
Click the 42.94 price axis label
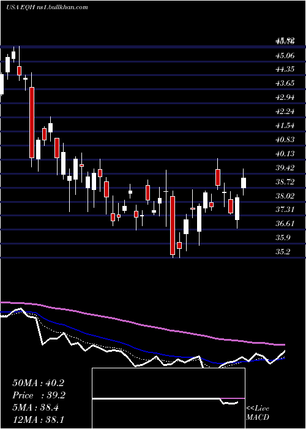pyautogui.click(x=285, y=97)
